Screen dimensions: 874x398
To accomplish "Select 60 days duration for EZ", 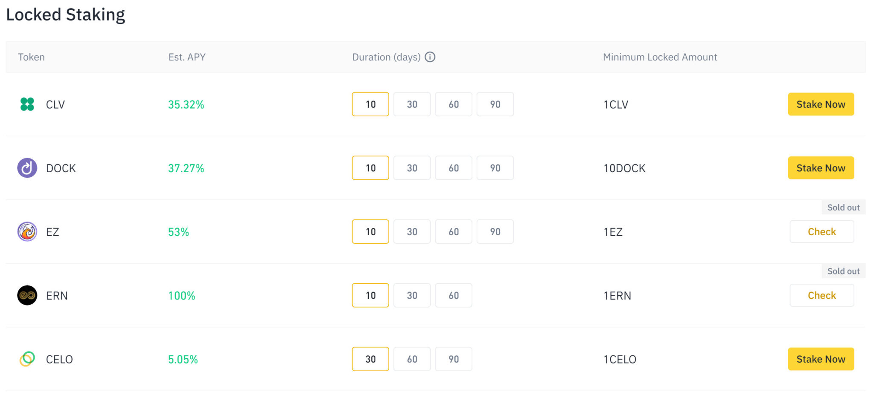I will tap(454, 232).
